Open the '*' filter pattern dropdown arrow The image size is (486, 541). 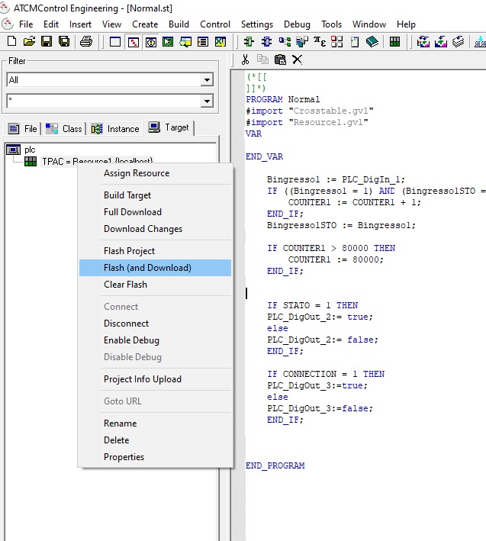(x=207, y=101)
